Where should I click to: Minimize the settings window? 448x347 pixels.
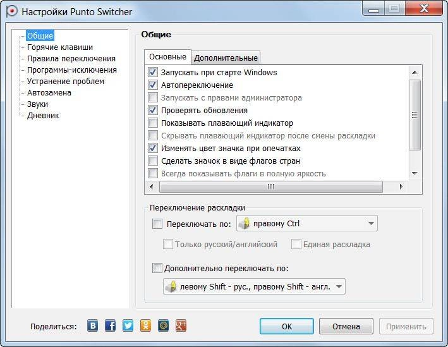(x=373, y=9)
